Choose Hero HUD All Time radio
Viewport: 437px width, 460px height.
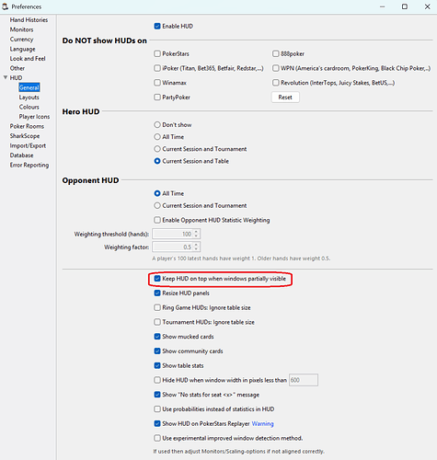tap(157, 137)
